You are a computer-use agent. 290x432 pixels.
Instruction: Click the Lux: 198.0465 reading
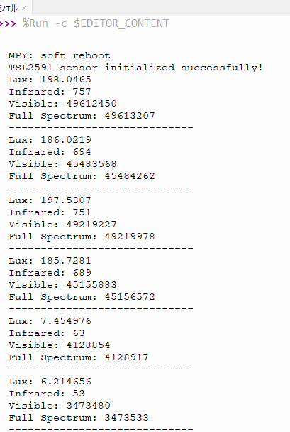[x=50, y=80]
